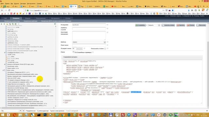Screen dimensions: 209x117
Task: Click help icon next to annotation field
Action: tap(107, 32)
